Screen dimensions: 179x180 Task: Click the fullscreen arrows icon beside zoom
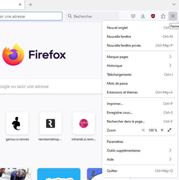click(169, 130)
